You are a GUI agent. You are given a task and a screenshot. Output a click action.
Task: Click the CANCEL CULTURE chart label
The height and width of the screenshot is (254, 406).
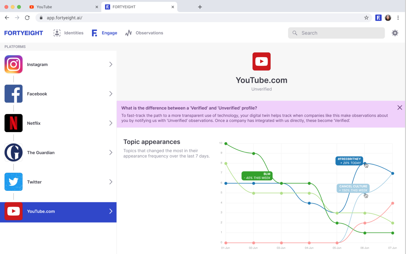[353, 188]
